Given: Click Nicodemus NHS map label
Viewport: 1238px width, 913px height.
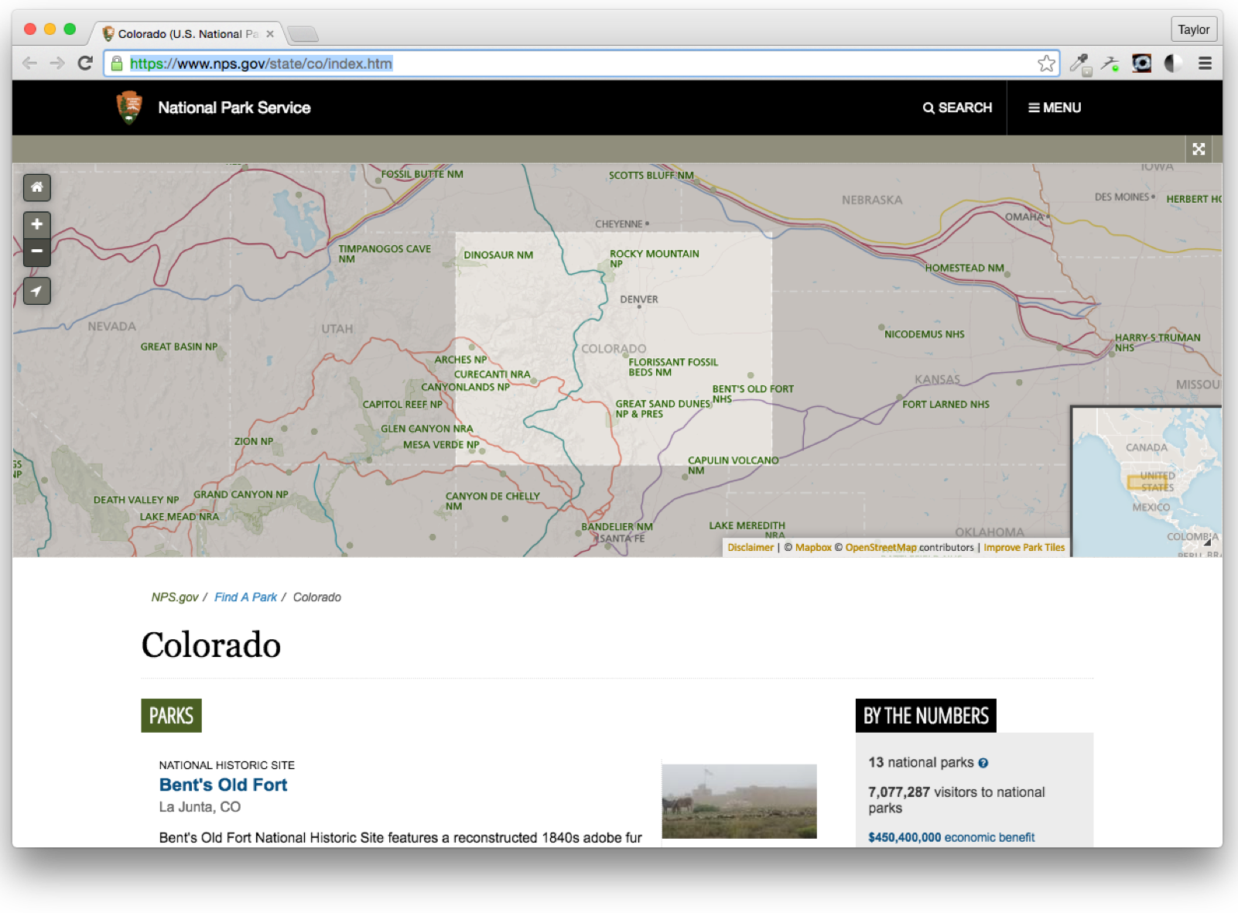Looking at the screenshot, I should [924, 334].
